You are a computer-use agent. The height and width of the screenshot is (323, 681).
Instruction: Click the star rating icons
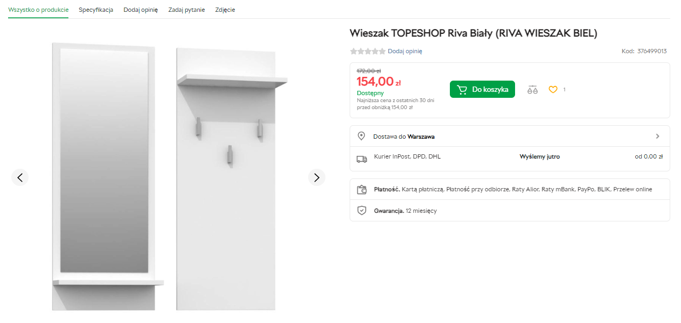(x=367, y=52)
